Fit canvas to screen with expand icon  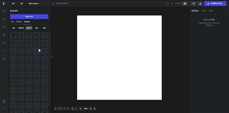click(x=95, y=109)
